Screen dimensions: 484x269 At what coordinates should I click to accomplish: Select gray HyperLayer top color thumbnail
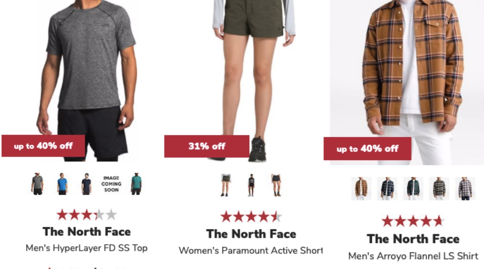pyautogui.click(x=37, y=184)
